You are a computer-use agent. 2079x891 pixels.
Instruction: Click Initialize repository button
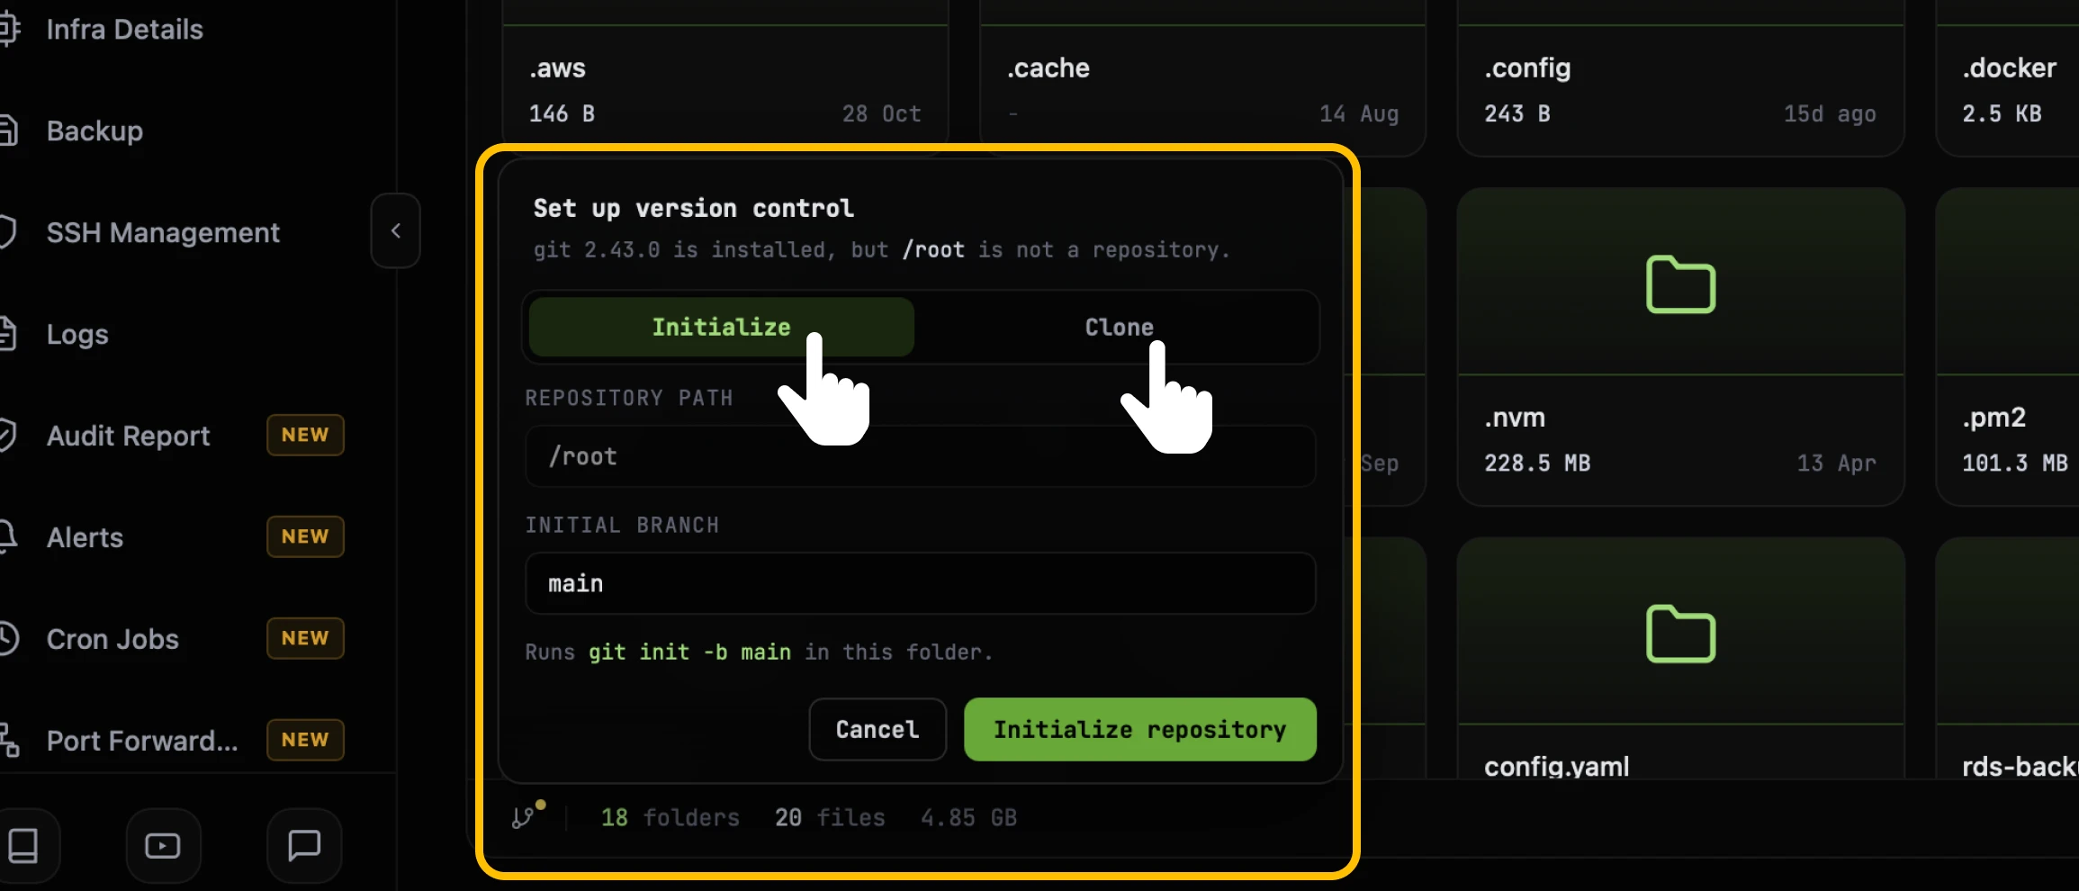[1140, 730]
